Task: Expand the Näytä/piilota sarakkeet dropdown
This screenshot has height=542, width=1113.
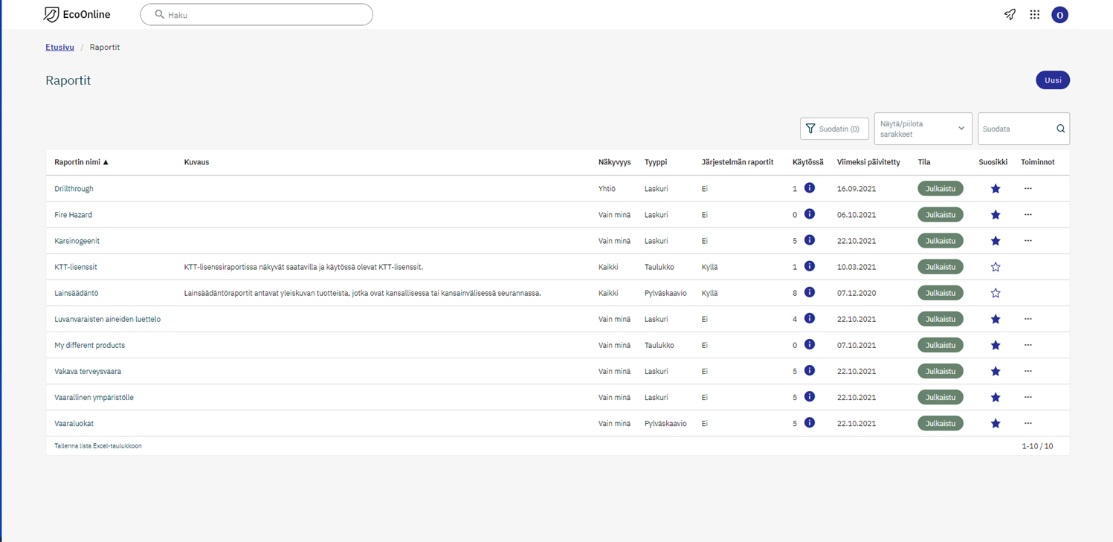Action: click(923, 129)
